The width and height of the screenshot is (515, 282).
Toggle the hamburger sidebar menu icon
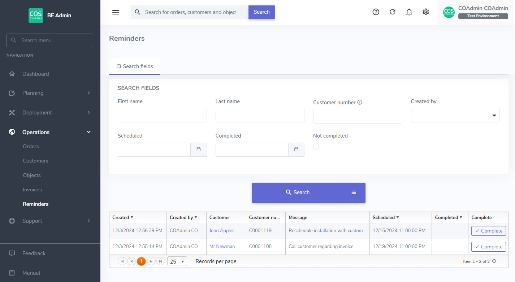116,12
